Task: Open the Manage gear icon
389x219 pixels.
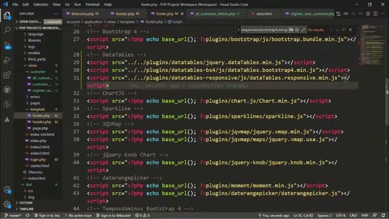Action: (7, 204)
